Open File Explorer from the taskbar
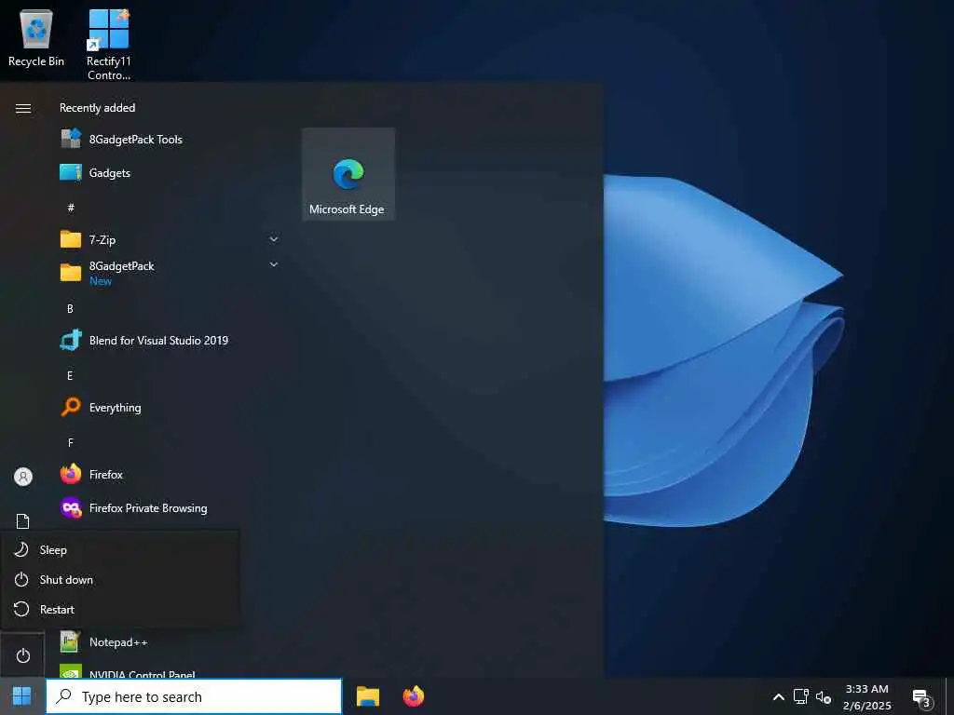 coord(367,696)
